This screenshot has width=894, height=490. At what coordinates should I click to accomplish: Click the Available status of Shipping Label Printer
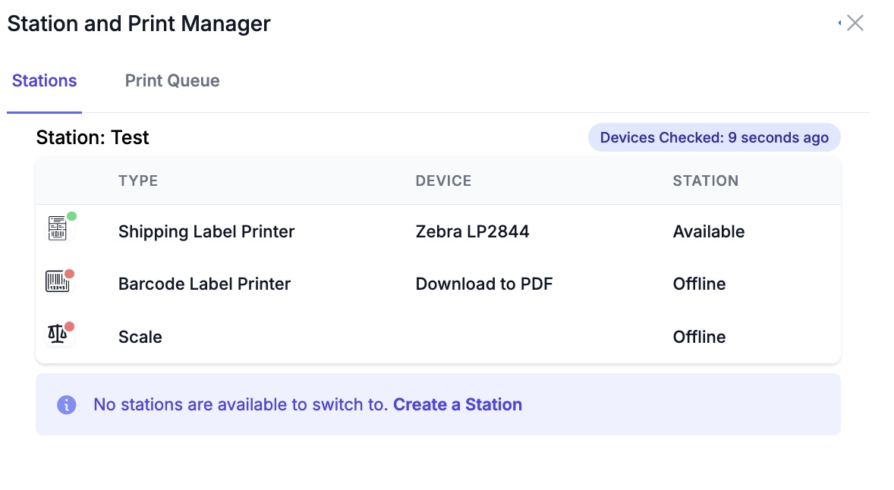[x=709, y=231]
